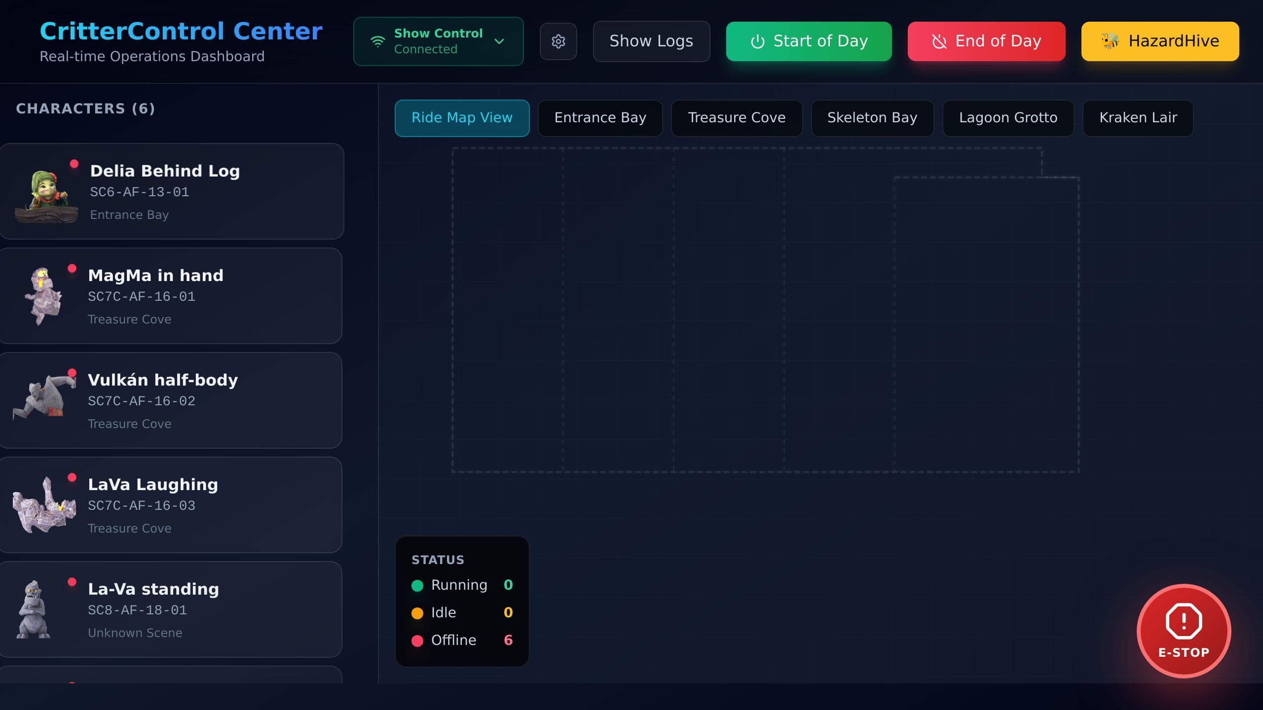Open the settings gear button
The width and height of the screenshot is (1263, 710).
558,41
